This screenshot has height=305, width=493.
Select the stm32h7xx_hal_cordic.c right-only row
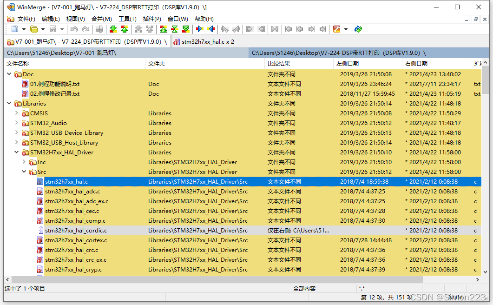click(x=243, y=231)
